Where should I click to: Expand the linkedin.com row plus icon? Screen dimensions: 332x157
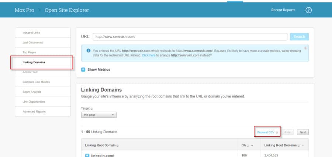tap(87, 156)
